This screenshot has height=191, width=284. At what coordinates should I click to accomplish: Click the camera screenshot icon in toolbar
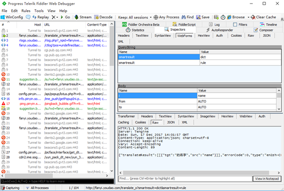(x=216, y=17)
